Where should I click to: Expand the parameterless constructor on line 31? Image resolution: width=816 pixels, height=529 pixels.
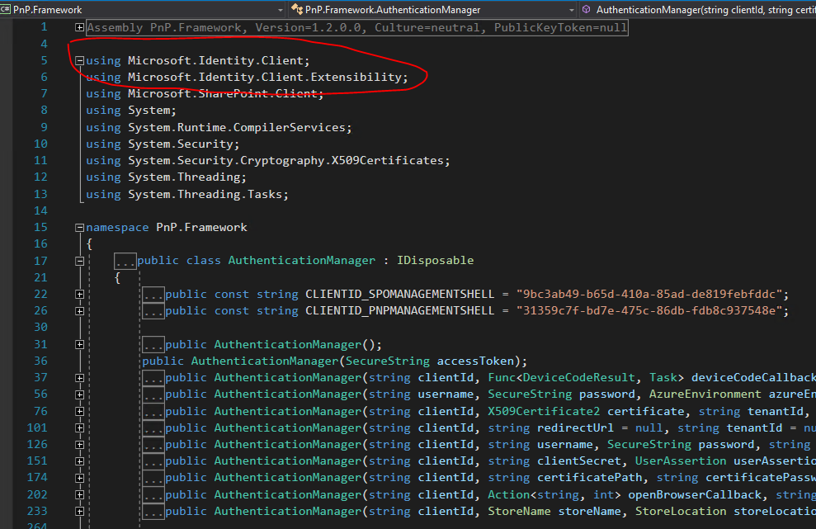point(78,344)
